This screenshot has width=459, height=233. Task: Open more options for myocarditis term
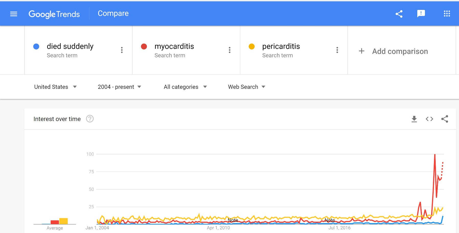pyautogui.click(x=229, y=50)
